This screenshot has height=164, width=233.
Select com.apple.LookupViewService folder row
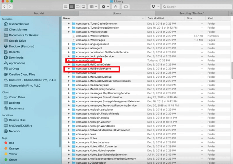[x=146, y=56]
